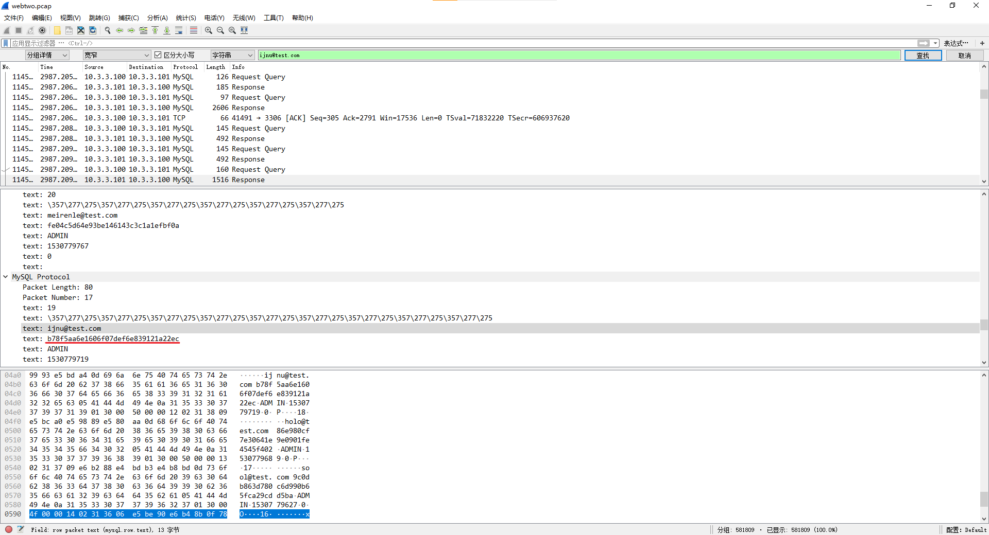Click the Length column header
Screen dimensions: 989x535
click(x=216, y=67)
